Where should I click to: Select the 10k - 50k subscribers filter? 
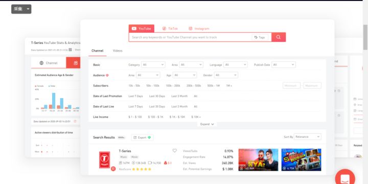[x=134, y=86]
